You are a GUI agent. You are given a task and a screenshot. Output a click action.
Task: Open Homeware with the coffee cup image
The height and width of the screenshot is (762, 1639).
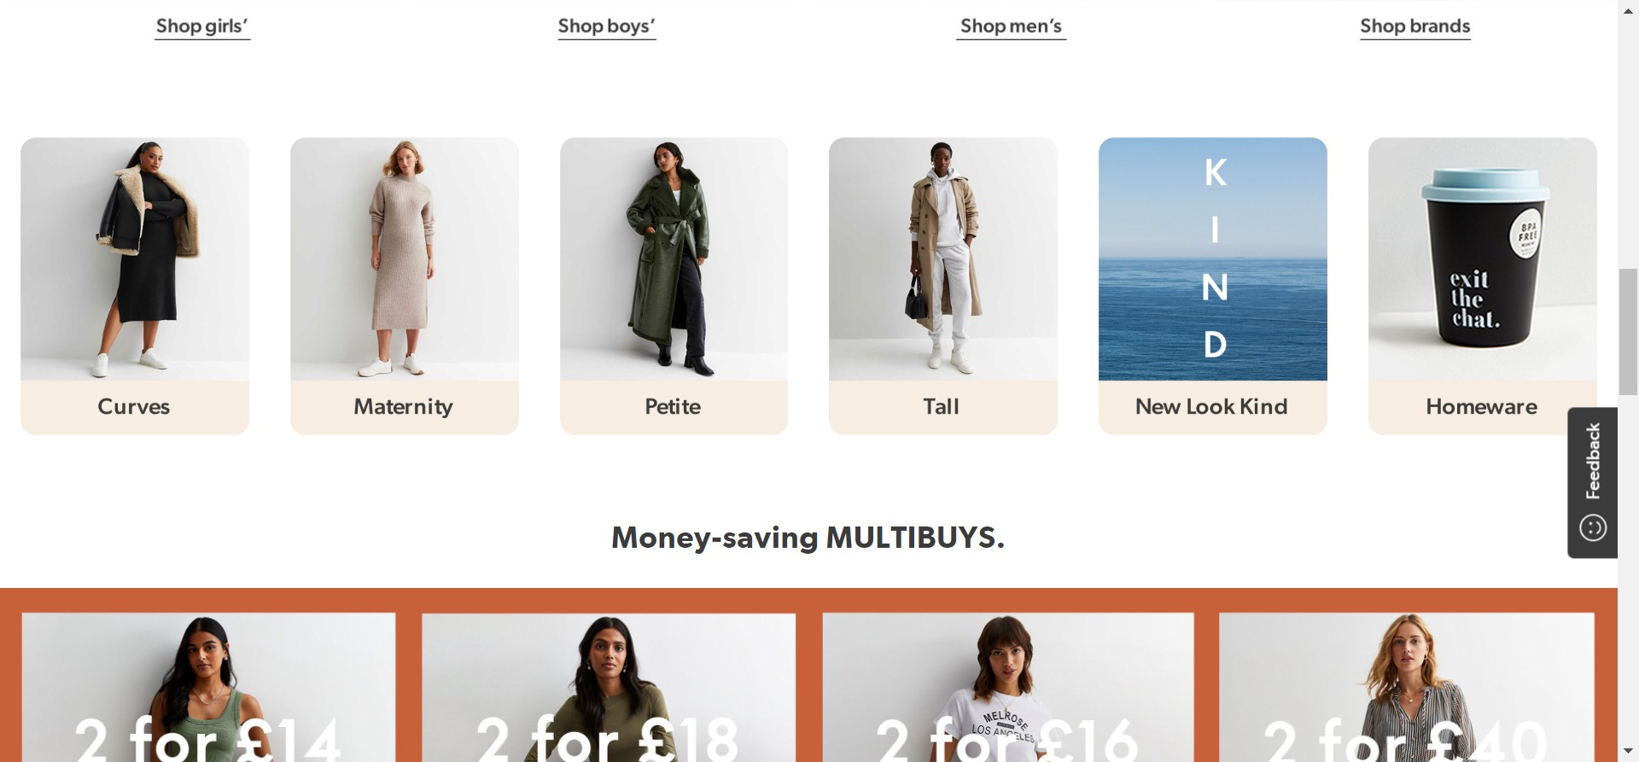1482,286
